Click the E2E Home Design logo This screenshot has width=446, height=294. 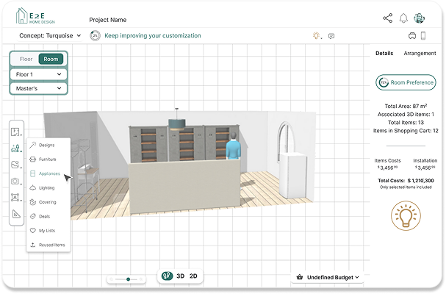pos(35,16)
